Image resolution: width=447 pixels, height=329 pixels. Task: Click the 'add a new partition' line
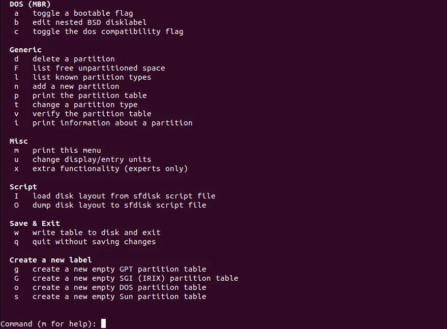click(x=76, y=86)
